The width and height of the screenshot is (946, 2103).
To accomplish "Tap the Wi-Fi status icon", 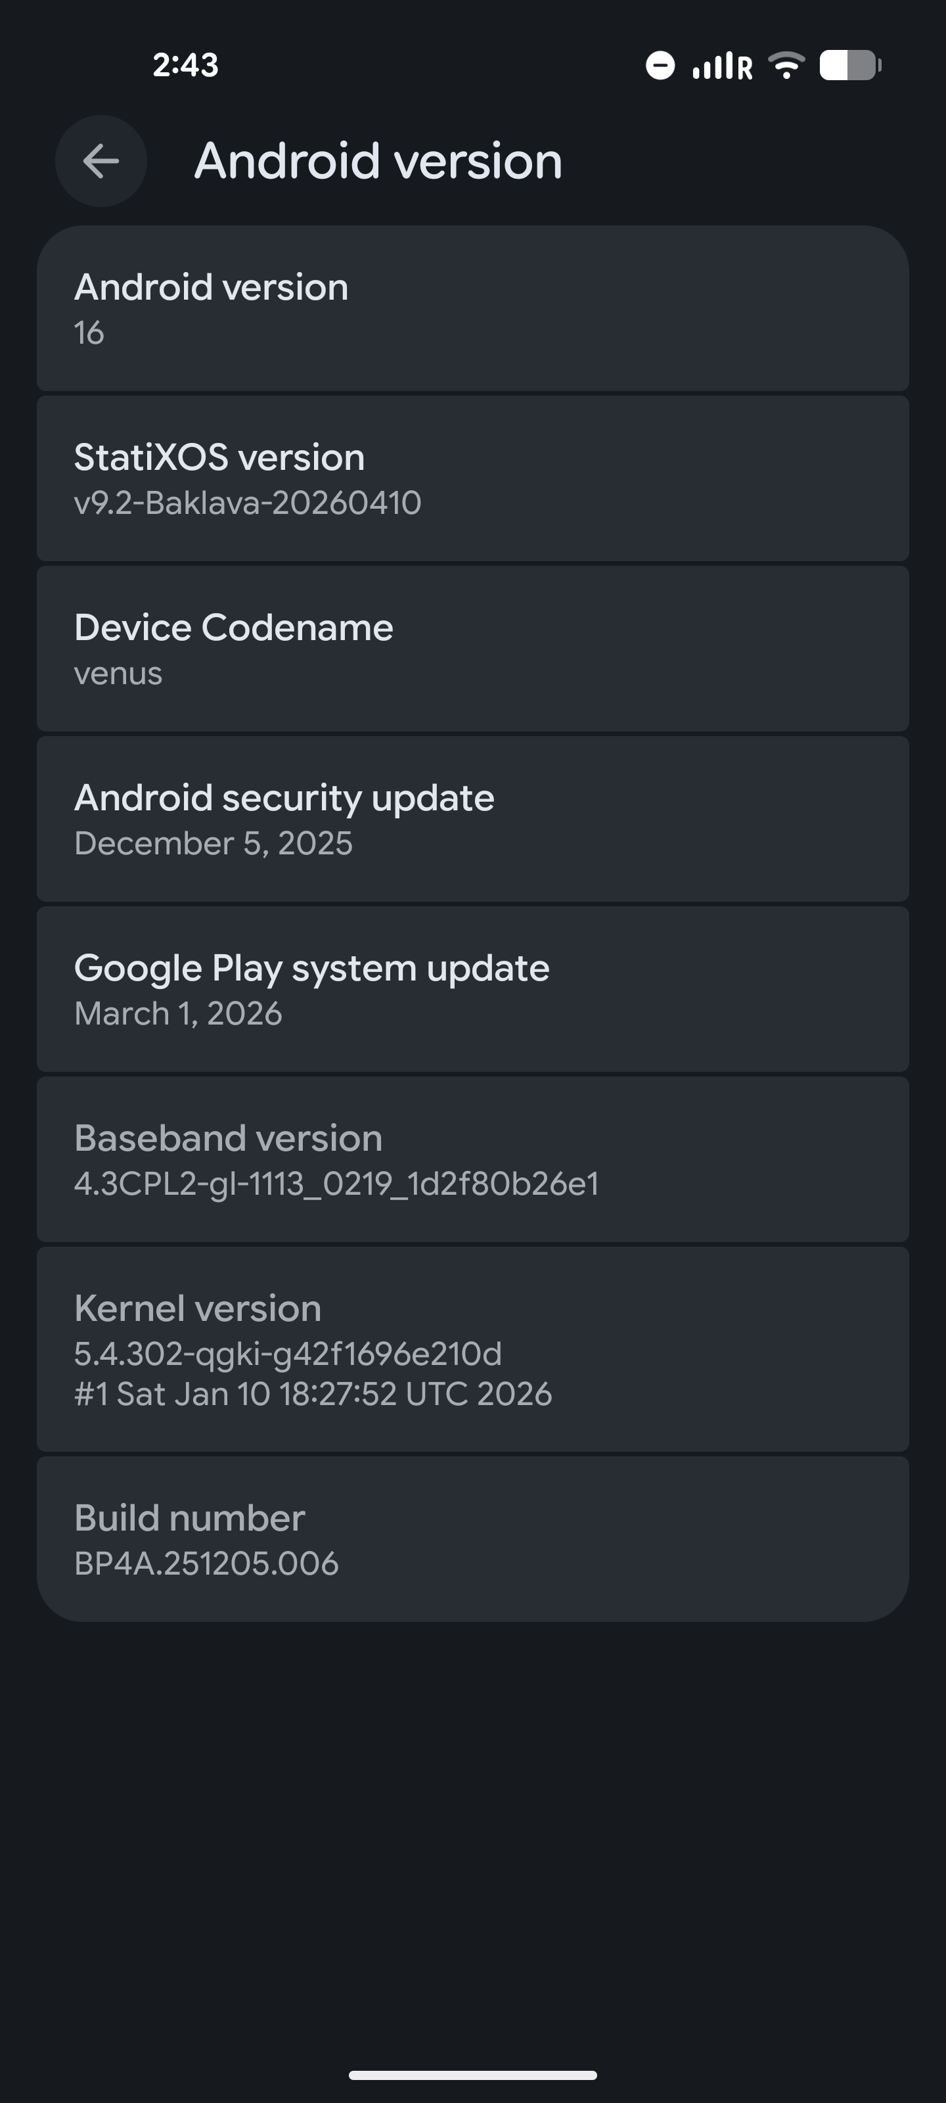I will click(x=786, y=65).
